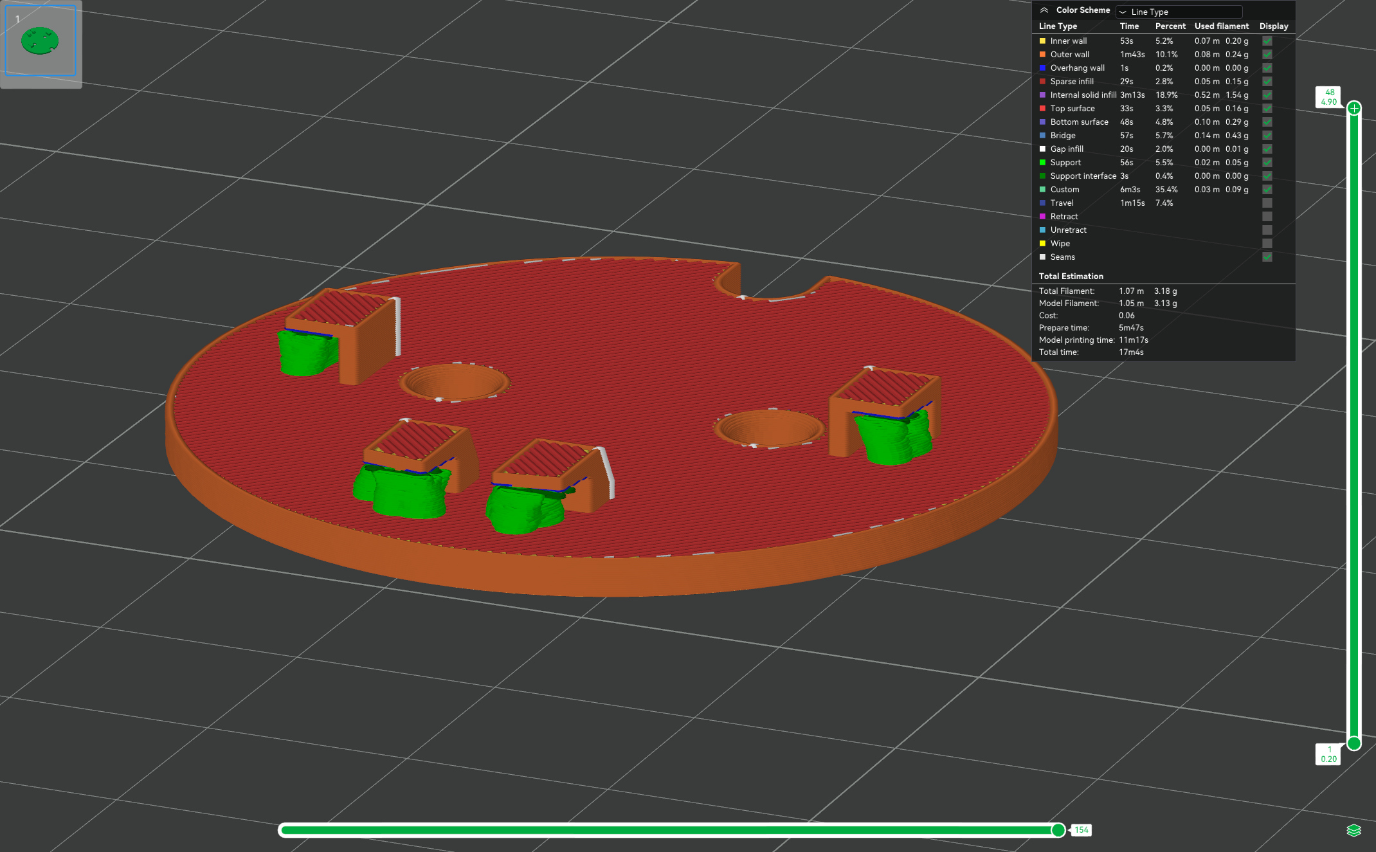Click the Outer wall orange color swatch

coord(1042,55)
